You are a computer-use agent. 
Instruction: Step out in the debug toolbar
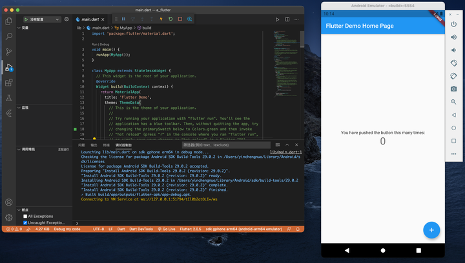pos(152,19)
